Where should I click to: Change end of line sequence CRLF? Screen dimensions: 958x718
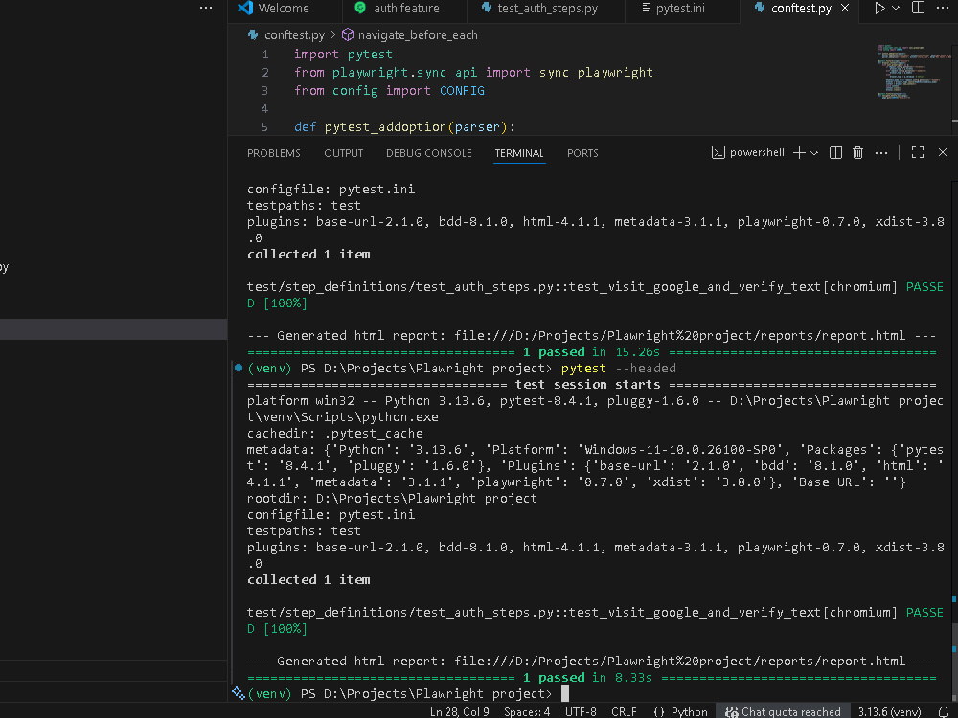click(624, 712)
